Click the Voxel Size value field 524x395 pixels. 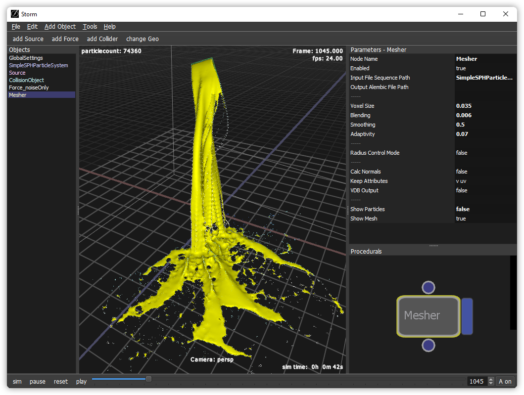pyautogui.click(x=464, y=106)
